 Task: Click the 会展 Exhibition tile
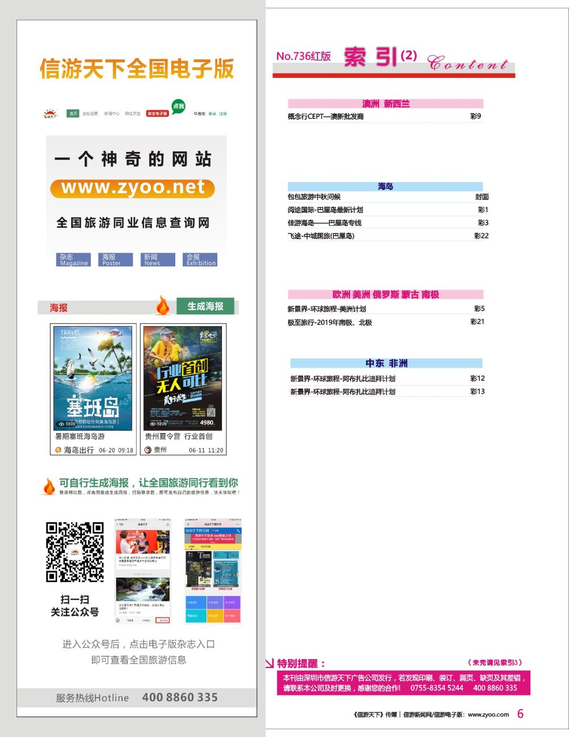[200, 260]
